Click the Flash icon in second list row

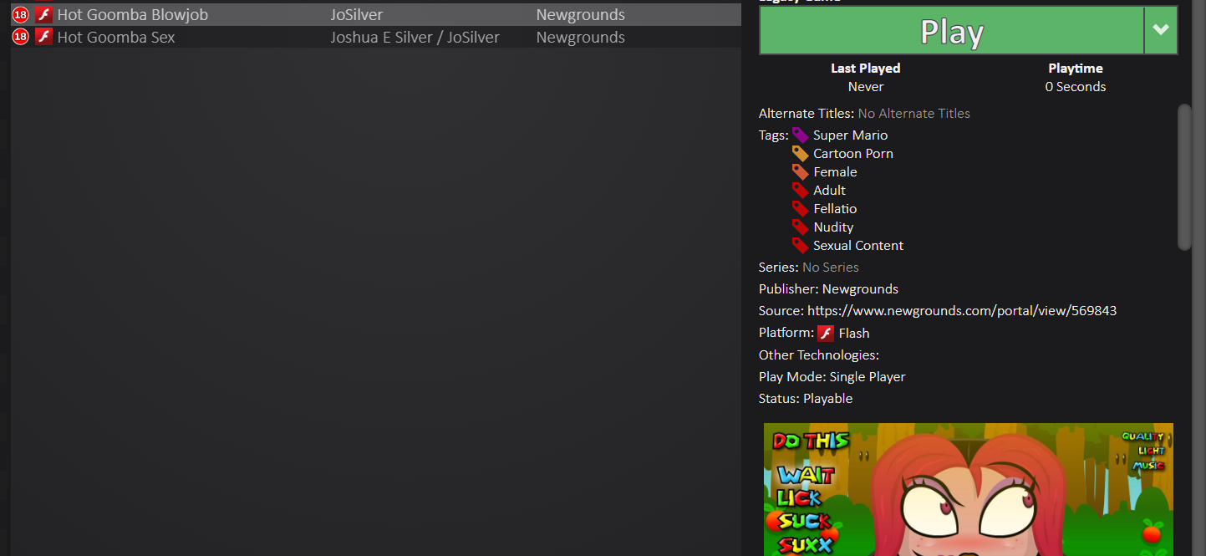(x=43, y=37)
